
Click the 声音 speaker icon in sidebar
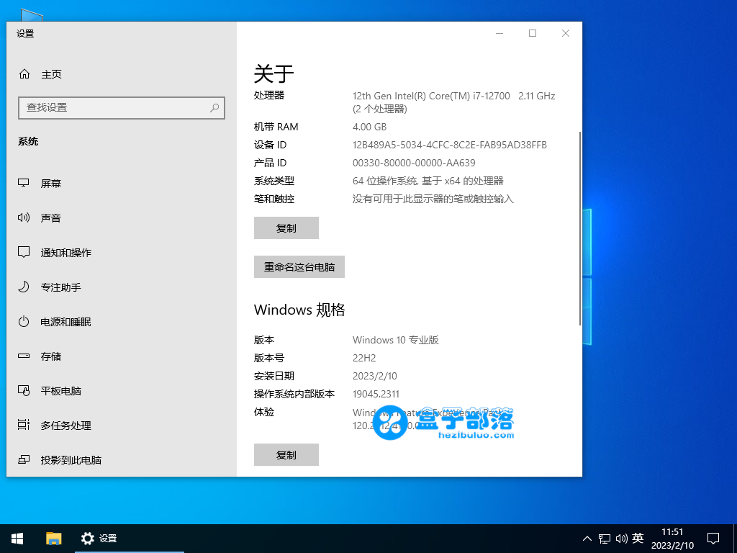coord(24,217)
